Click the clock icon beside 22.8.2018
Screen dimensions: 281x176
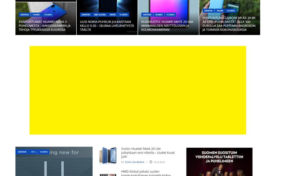click(151, 162)
